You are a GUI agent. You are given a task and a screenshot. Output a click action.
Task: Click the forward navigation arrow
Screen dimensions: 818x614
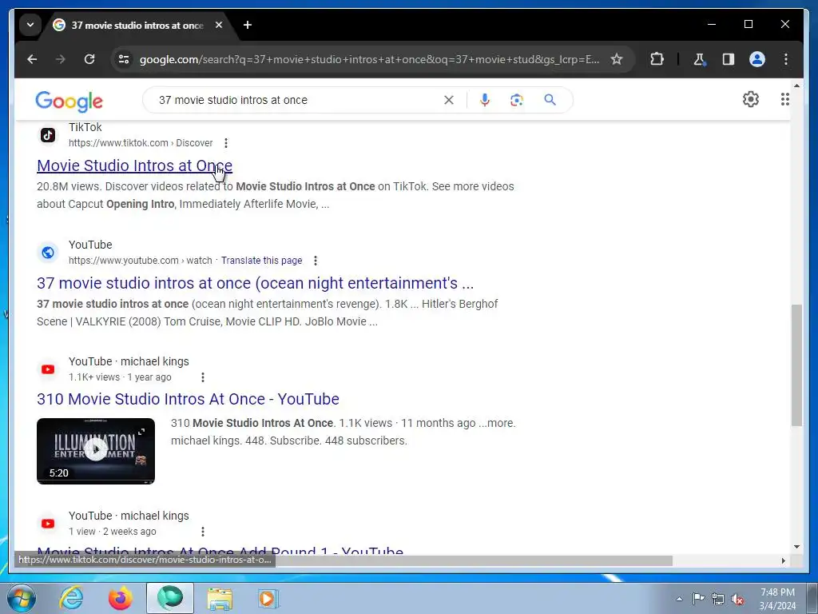(x=61, y=59)
